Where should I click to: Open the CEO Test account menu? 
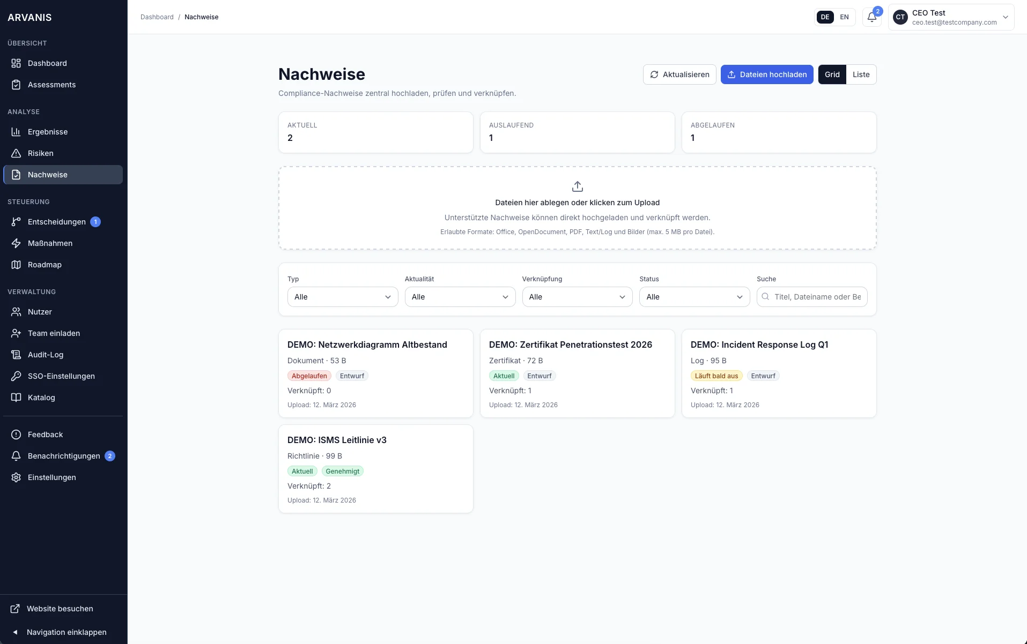952,17
